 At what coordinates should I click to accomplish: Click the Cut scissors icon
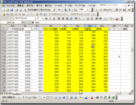[25, 10]
